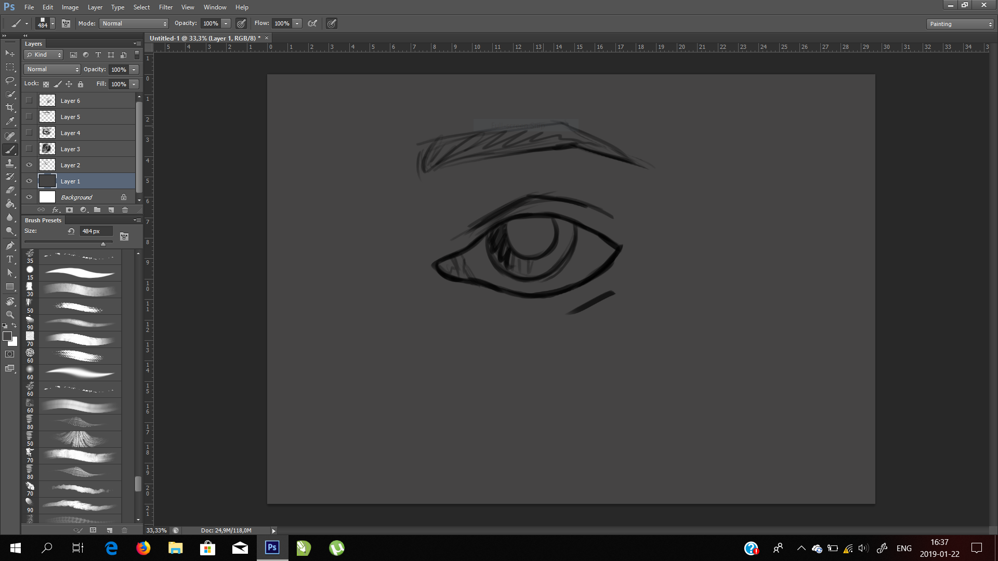Expand layer blend mode Normal dropdown
Screen dimensions: 998x561
[x=52, y=69]
